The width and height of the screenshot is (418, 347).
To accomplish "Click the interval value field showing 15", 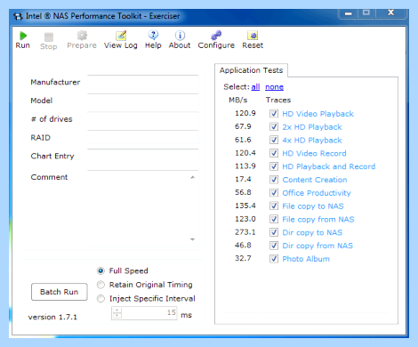I will pyautogui.click(x=149, y=313).
